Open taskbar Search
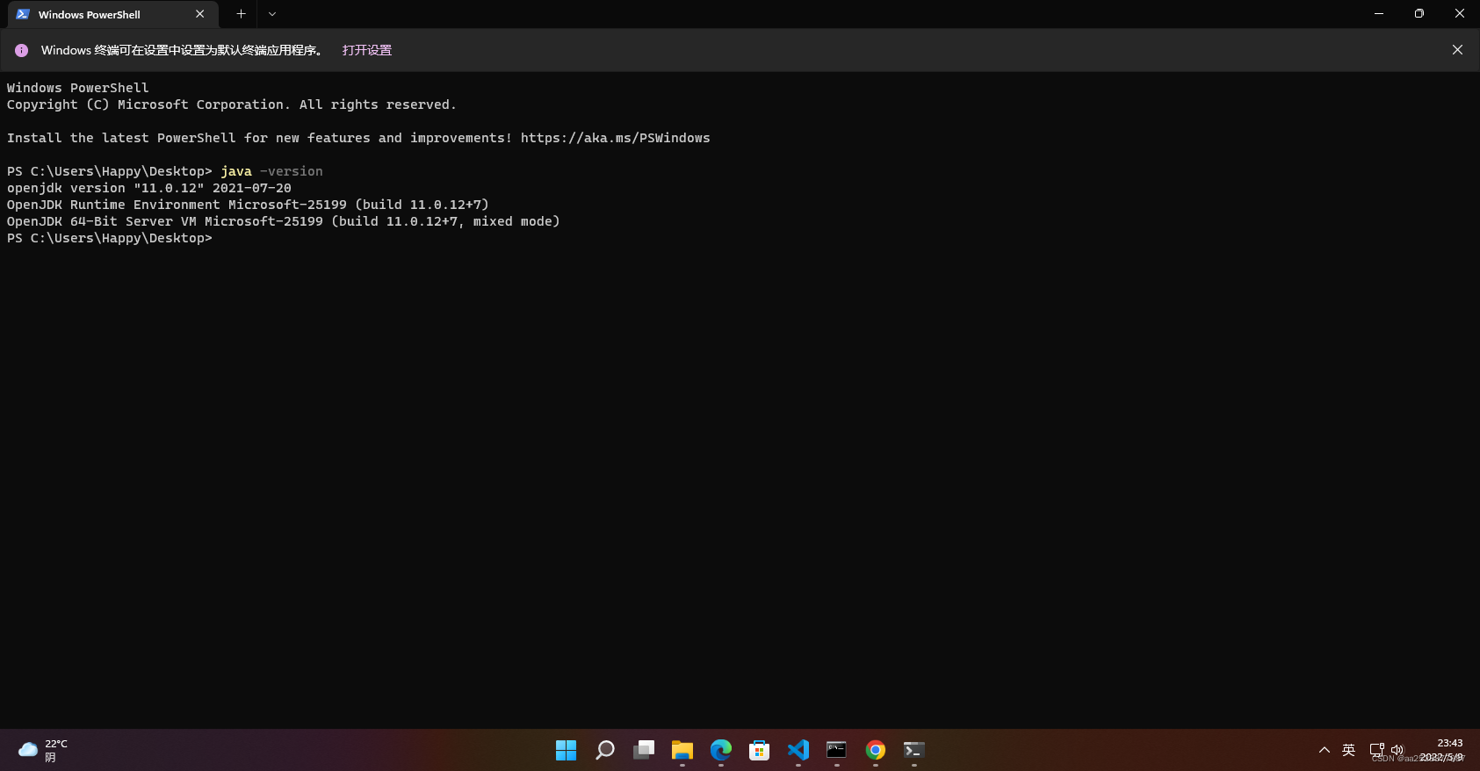 (605, 750)
